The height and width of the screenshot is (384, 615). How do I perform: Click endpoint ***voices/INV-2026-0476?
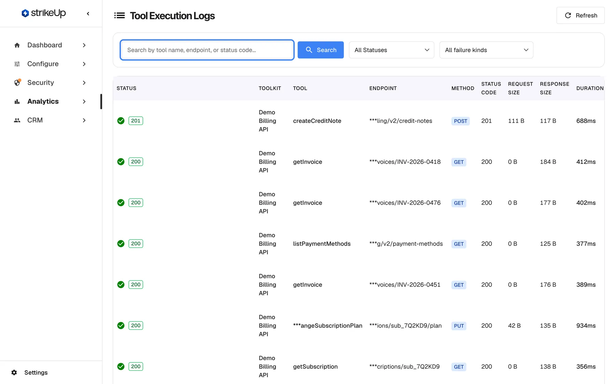click(x=405, y=203)
